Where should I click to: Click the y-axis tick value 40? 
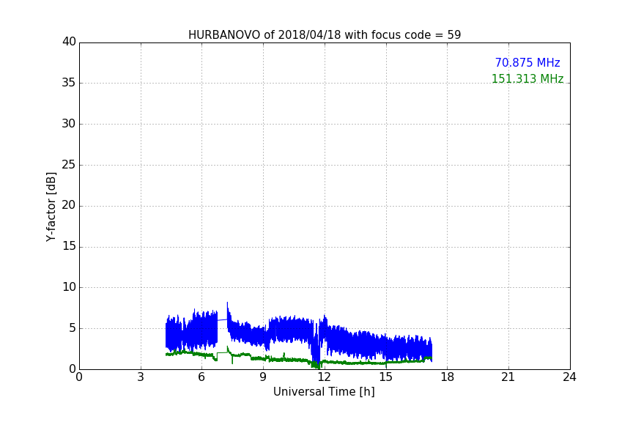pos(69,42)
